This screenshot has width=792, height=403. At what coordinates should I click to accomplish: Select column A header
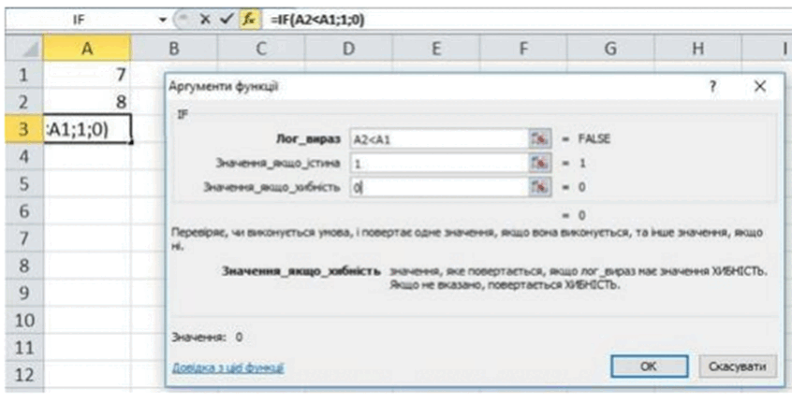click(x=87, y=49)
